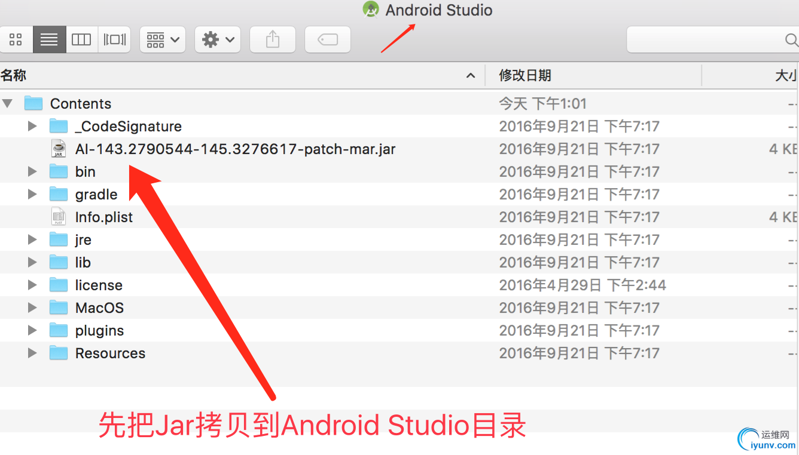Click the Contents folder name
Screen dimensions: 799x455
[x=81, y=103]
